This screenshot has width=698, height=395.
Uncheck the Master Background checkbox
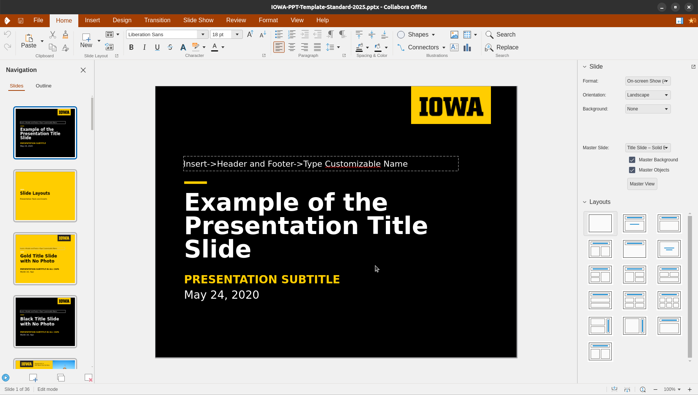632,160
